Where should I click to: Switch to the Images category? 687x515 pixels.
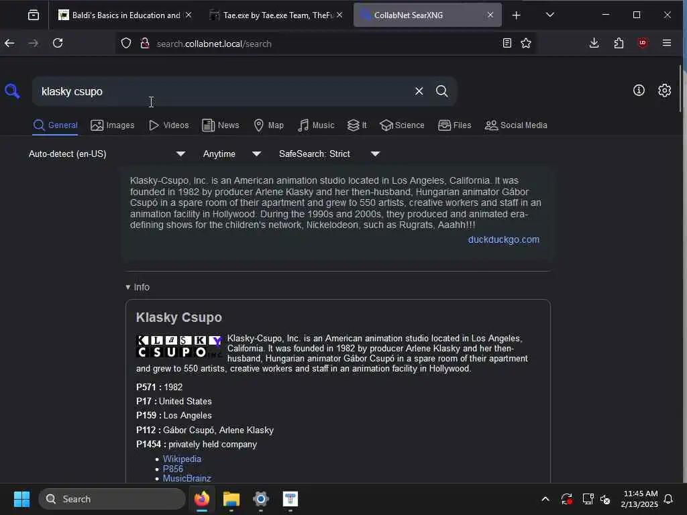point(113,125)
